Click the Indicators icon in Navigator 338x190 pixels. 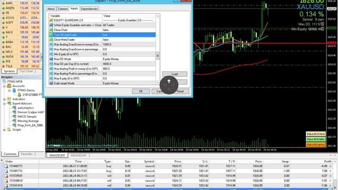9,99
